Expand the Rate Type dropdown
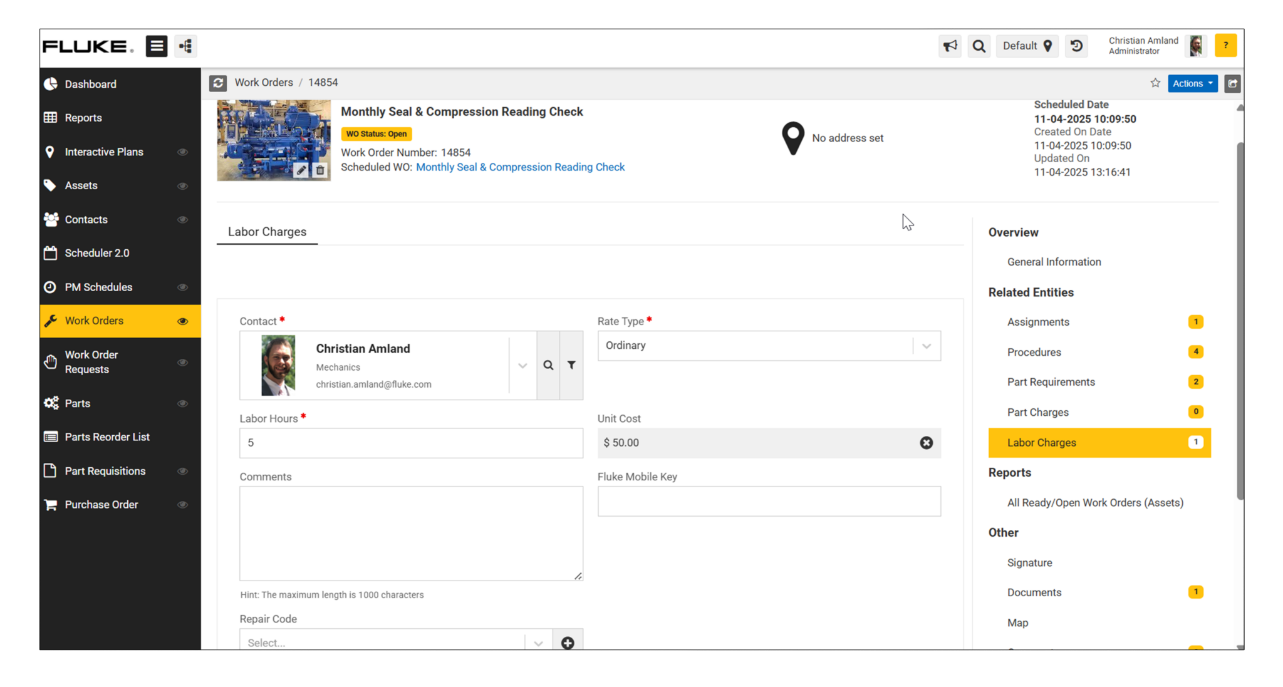 (926, 346)
